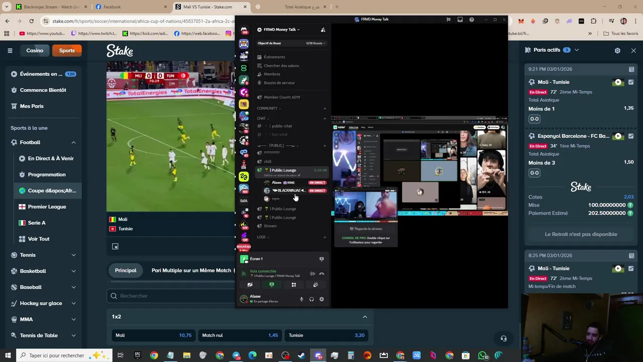Deafen audio with the headphones icon in Discord

click(x=311, y=299)
